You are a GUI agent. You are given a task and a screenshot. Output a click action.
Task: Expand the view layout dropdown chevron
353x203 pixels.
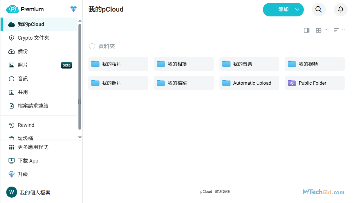coord(326,30)
